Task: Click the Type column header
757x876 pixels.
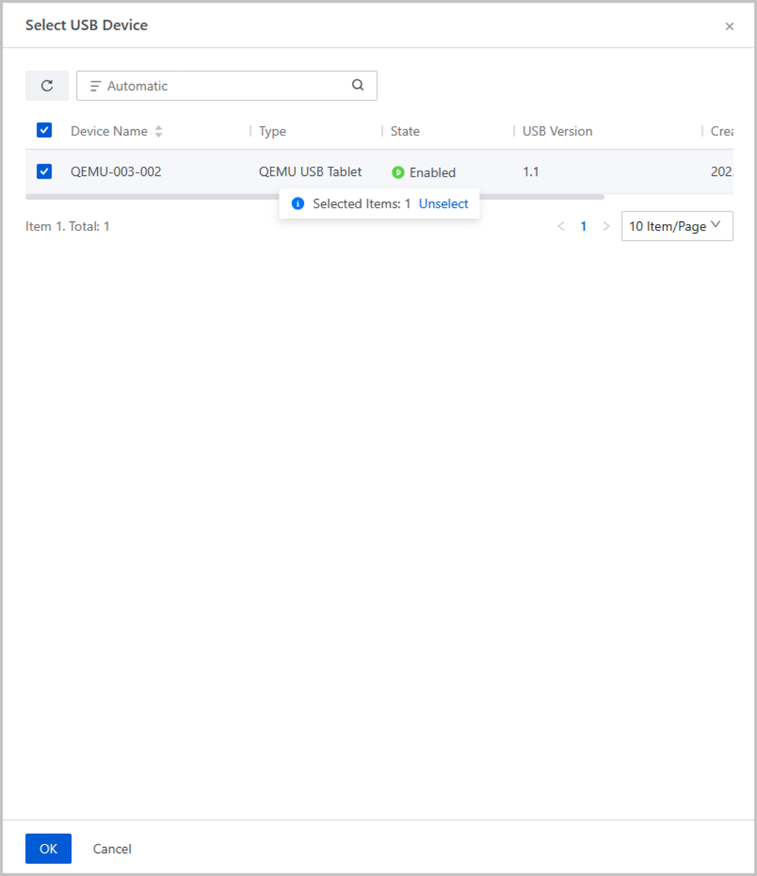Action: click(x=273, y=131)
